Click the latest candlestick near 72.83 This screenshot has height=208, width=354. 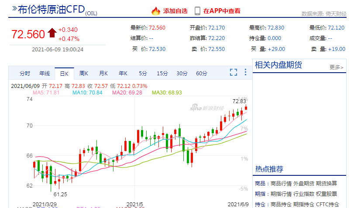pyautogui.click(x=246, y=107)
